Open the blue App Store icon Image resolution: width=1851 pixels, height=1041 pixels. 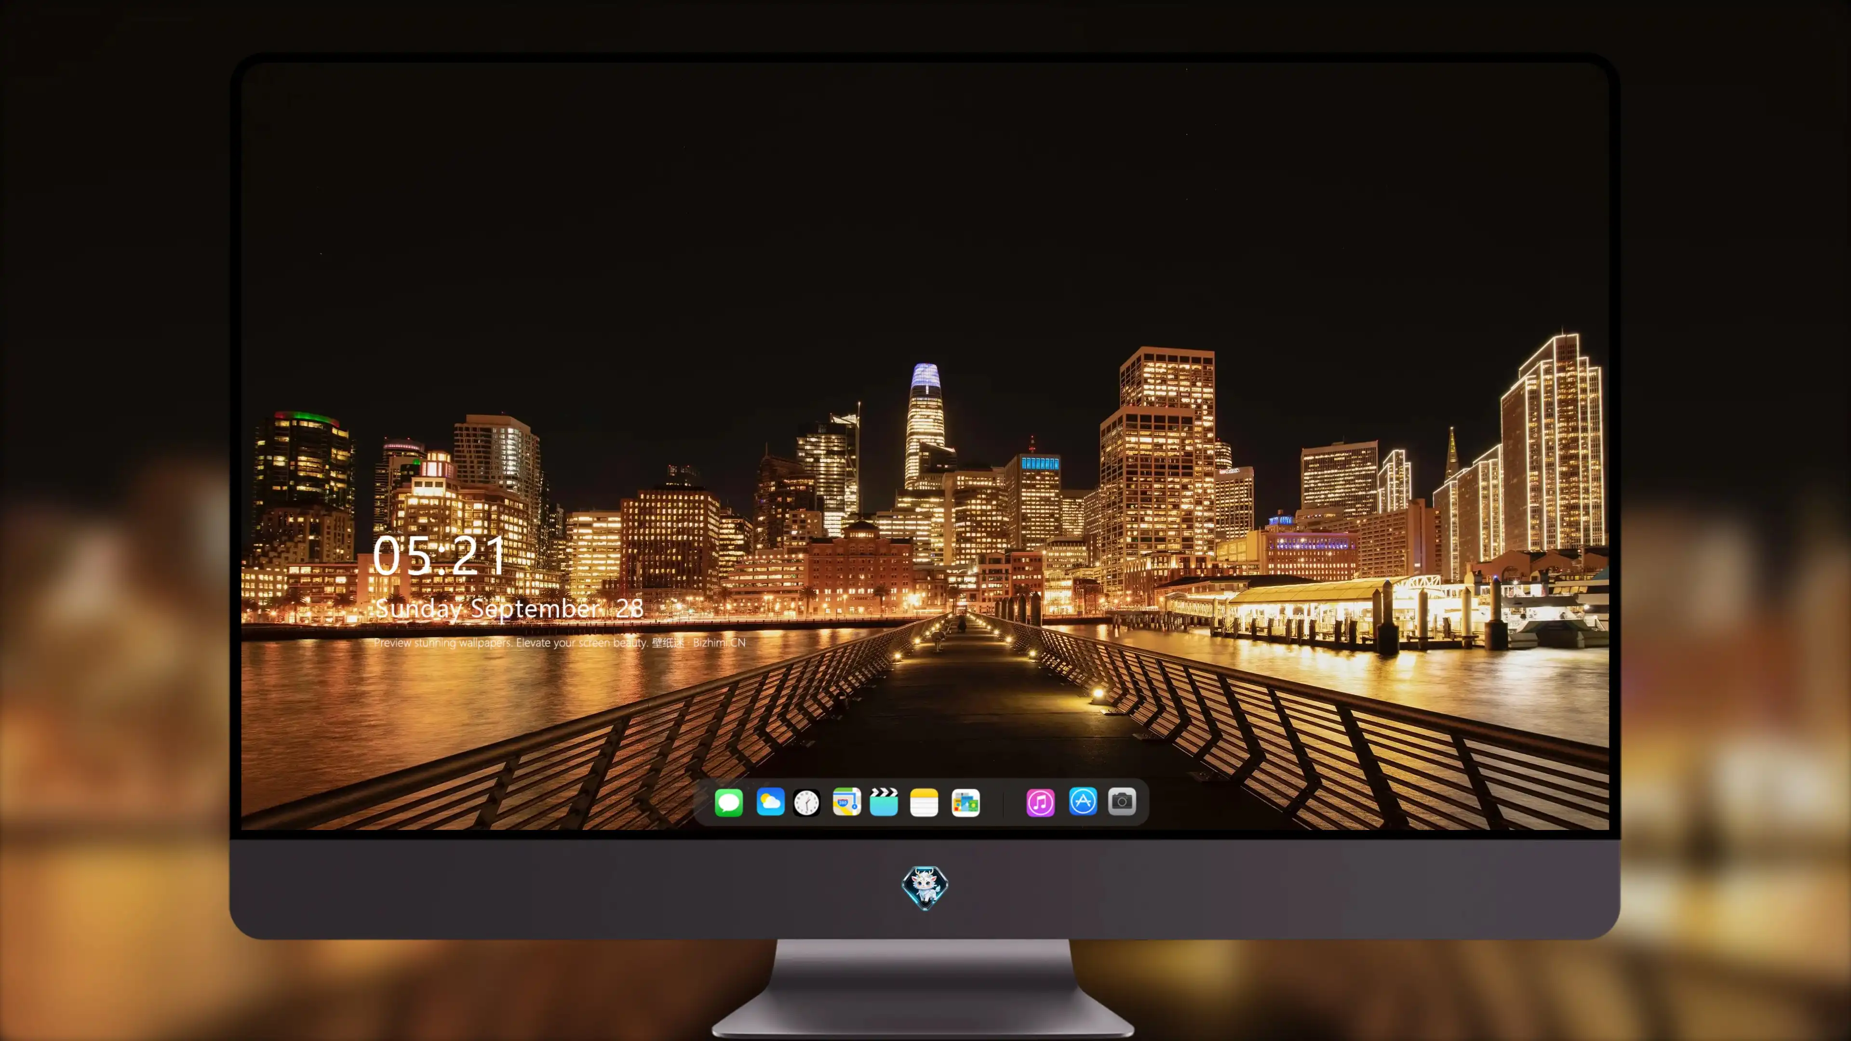[x=1083, y=801]
